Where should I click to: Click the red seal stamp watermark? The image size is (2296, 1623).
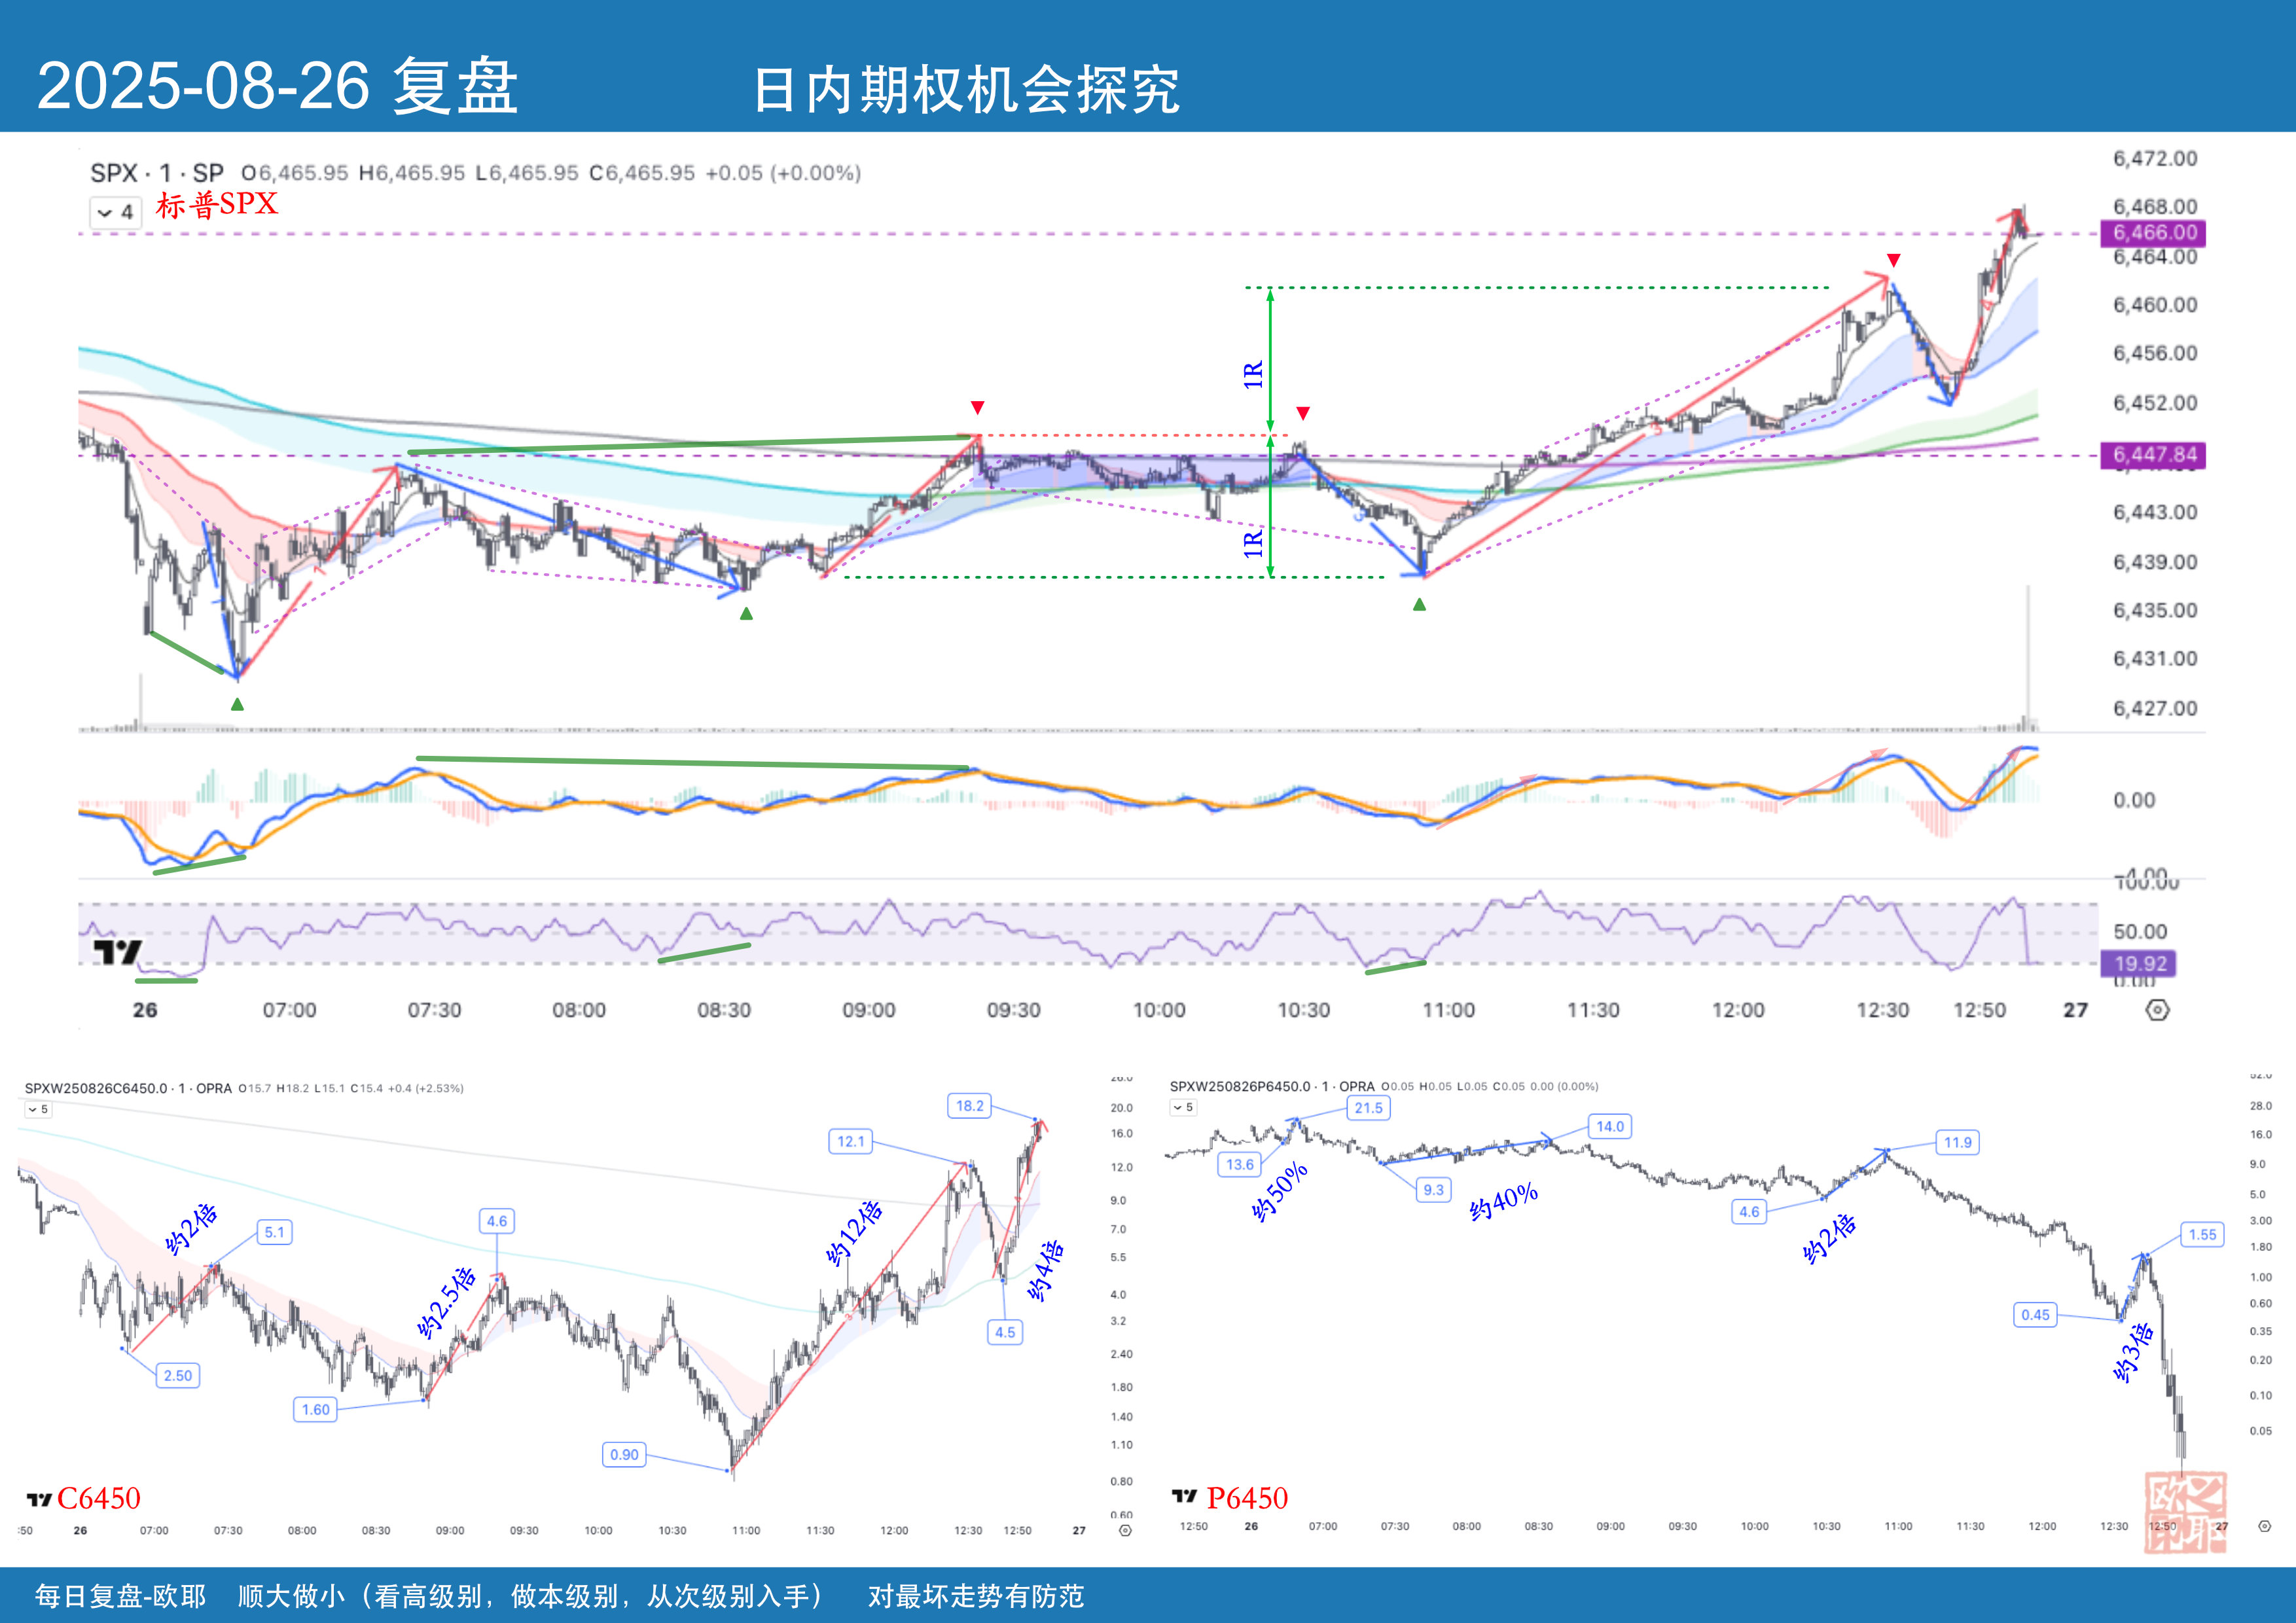click(x=2185, y=1512)
